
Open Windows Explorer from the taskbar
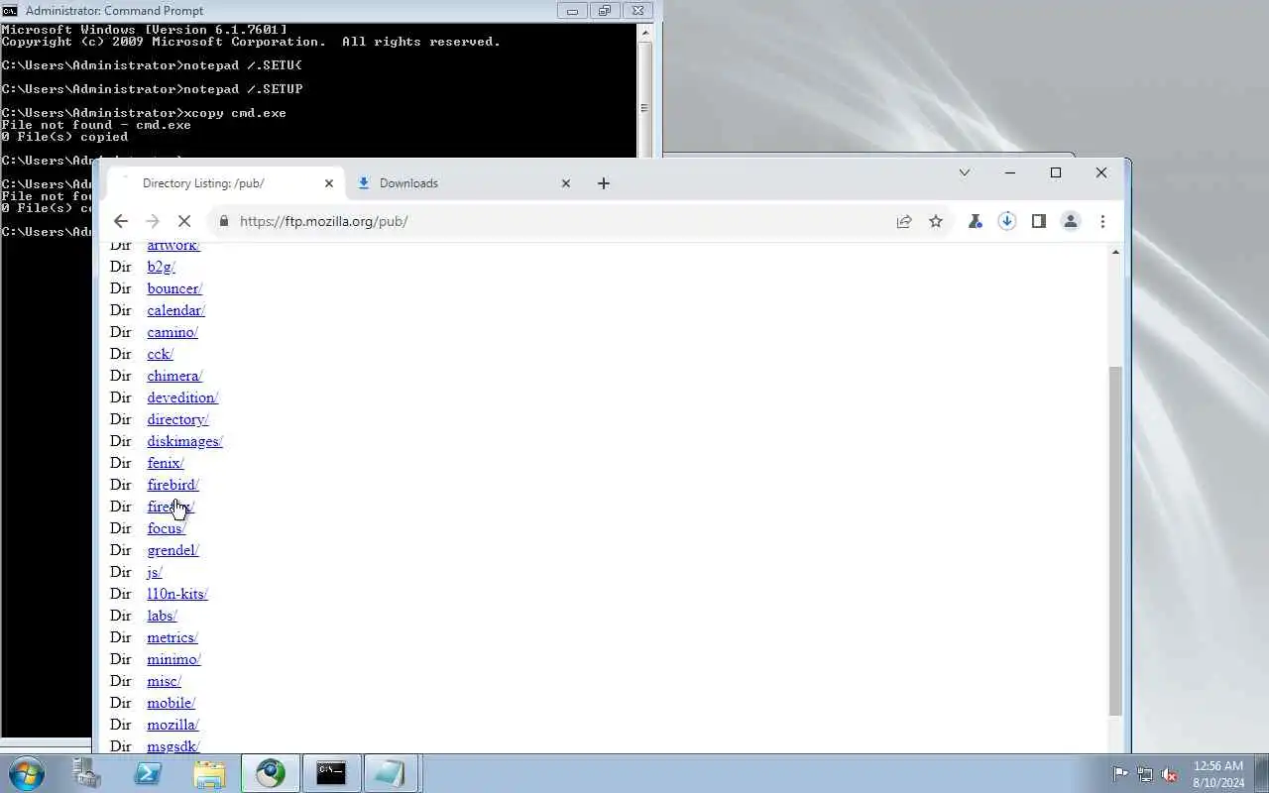pos(209,773)
